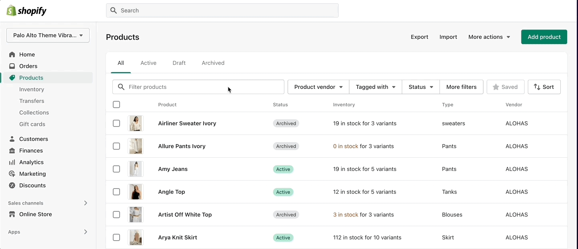Click the Filter products search field

coord(201,87)
